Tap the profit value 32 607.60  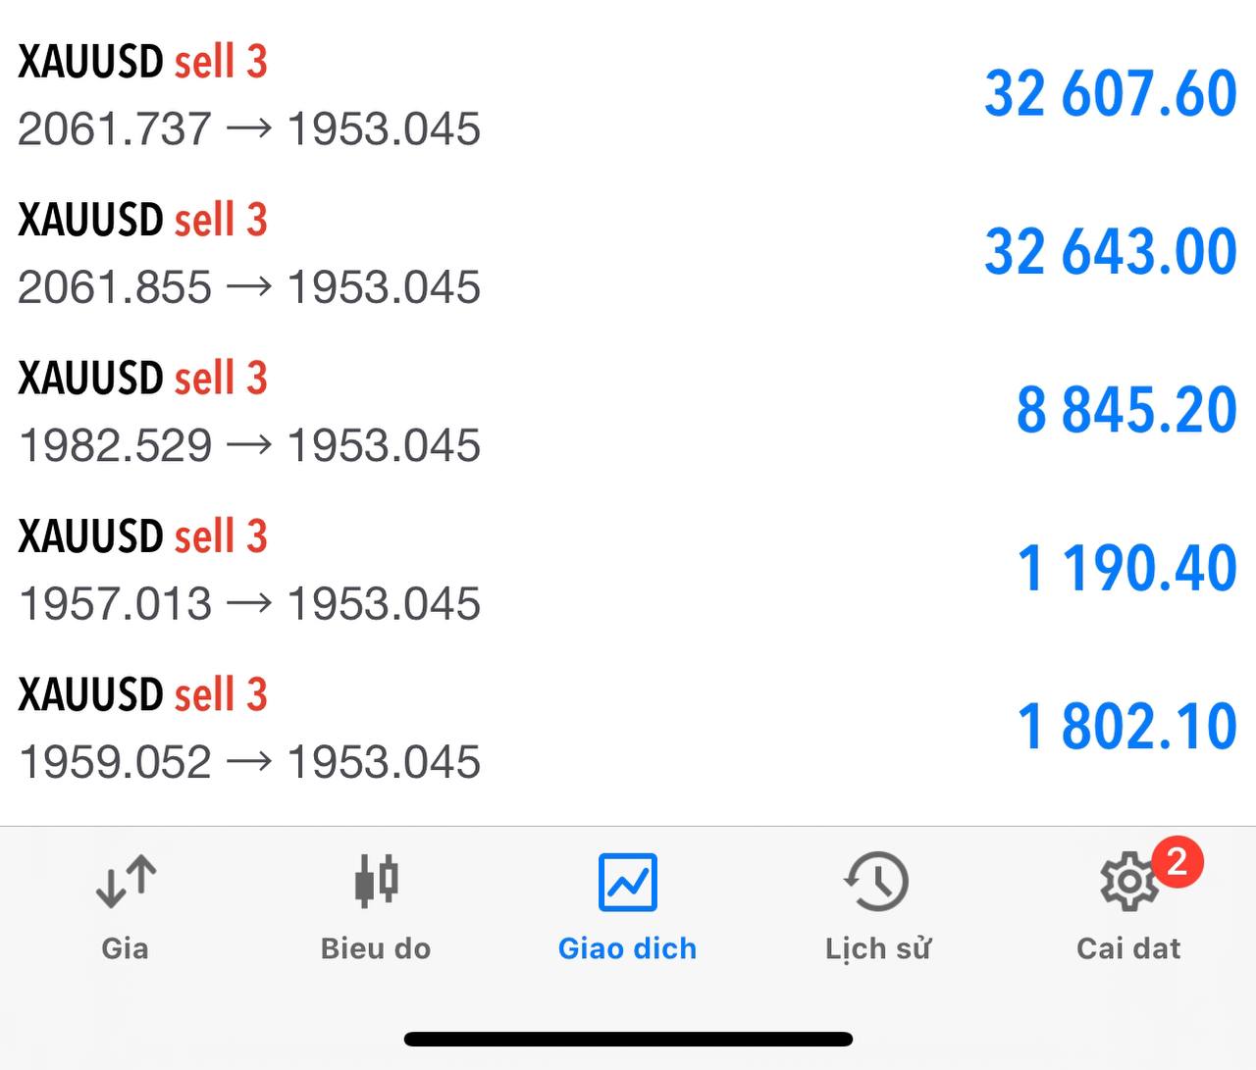[1110, 94]
